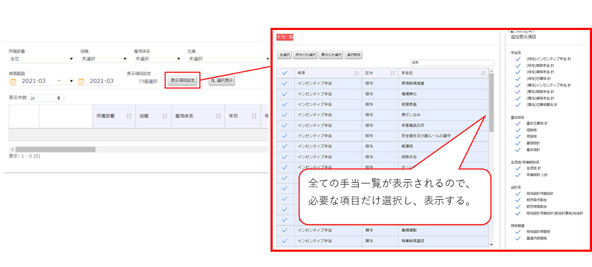This screenshot has height=267, width=592.
Task: Toggle the 生活給 計 display item checkmark
Action: click(x=517, y=168)
